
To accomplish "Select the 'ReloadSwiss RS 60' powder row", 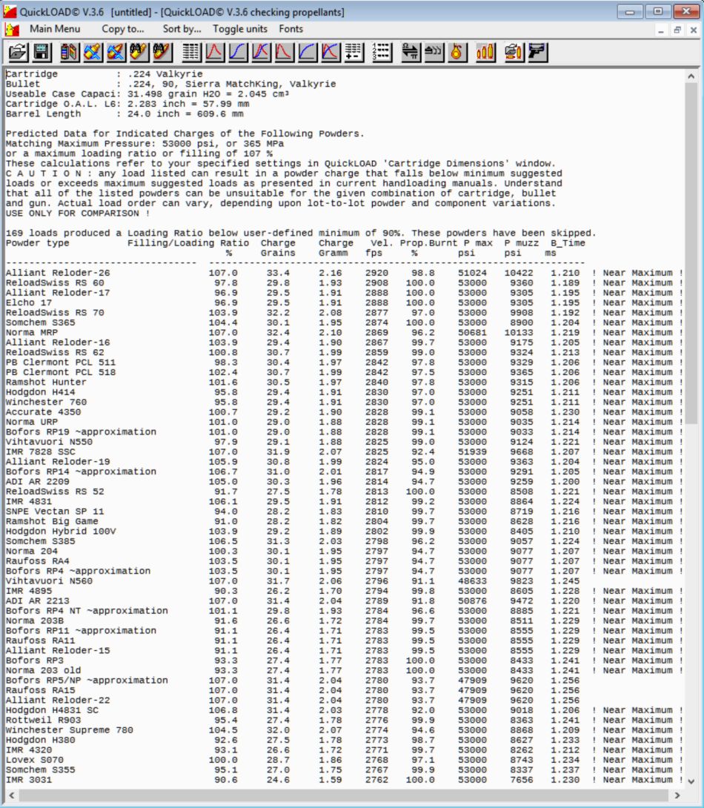I will tap(344, 282).
